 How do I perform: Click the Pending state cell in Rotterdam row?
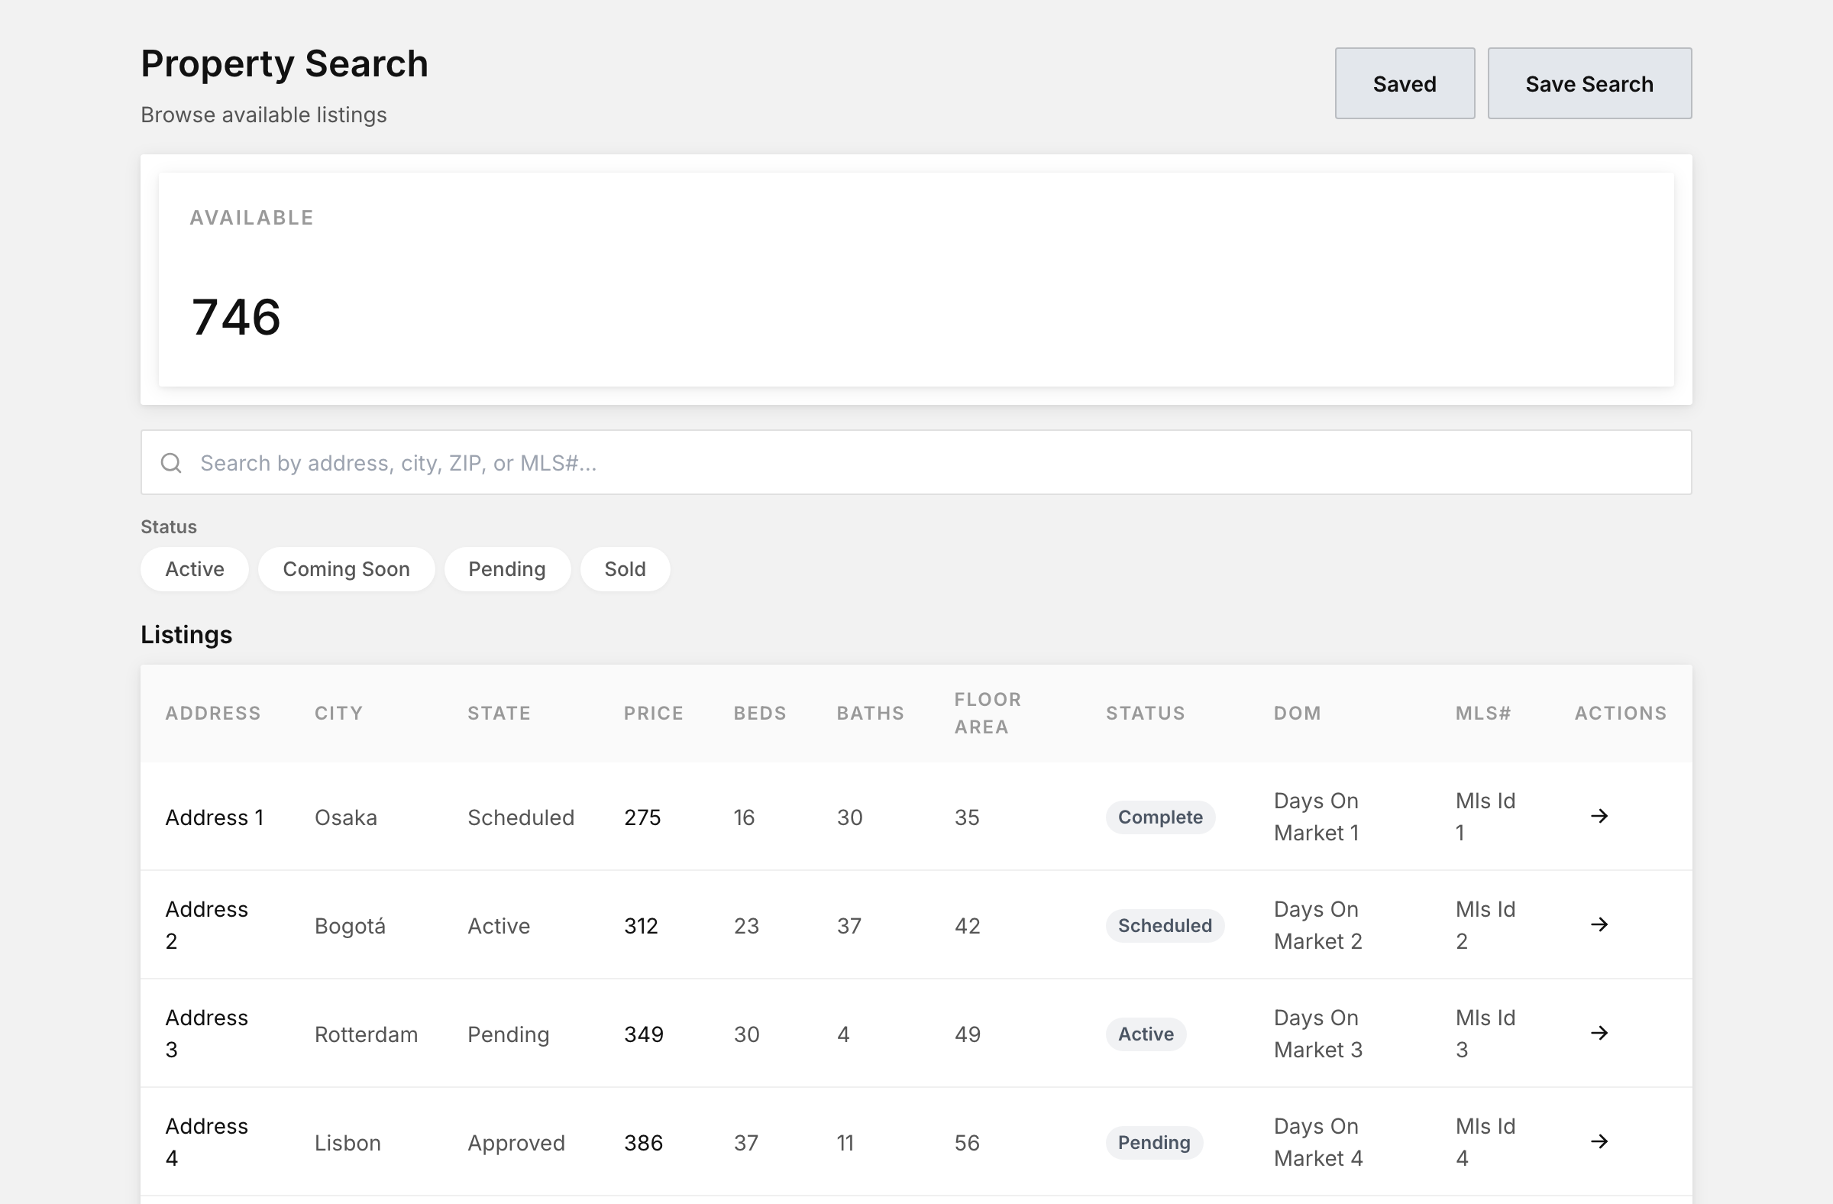click(x=509, y=1035)
